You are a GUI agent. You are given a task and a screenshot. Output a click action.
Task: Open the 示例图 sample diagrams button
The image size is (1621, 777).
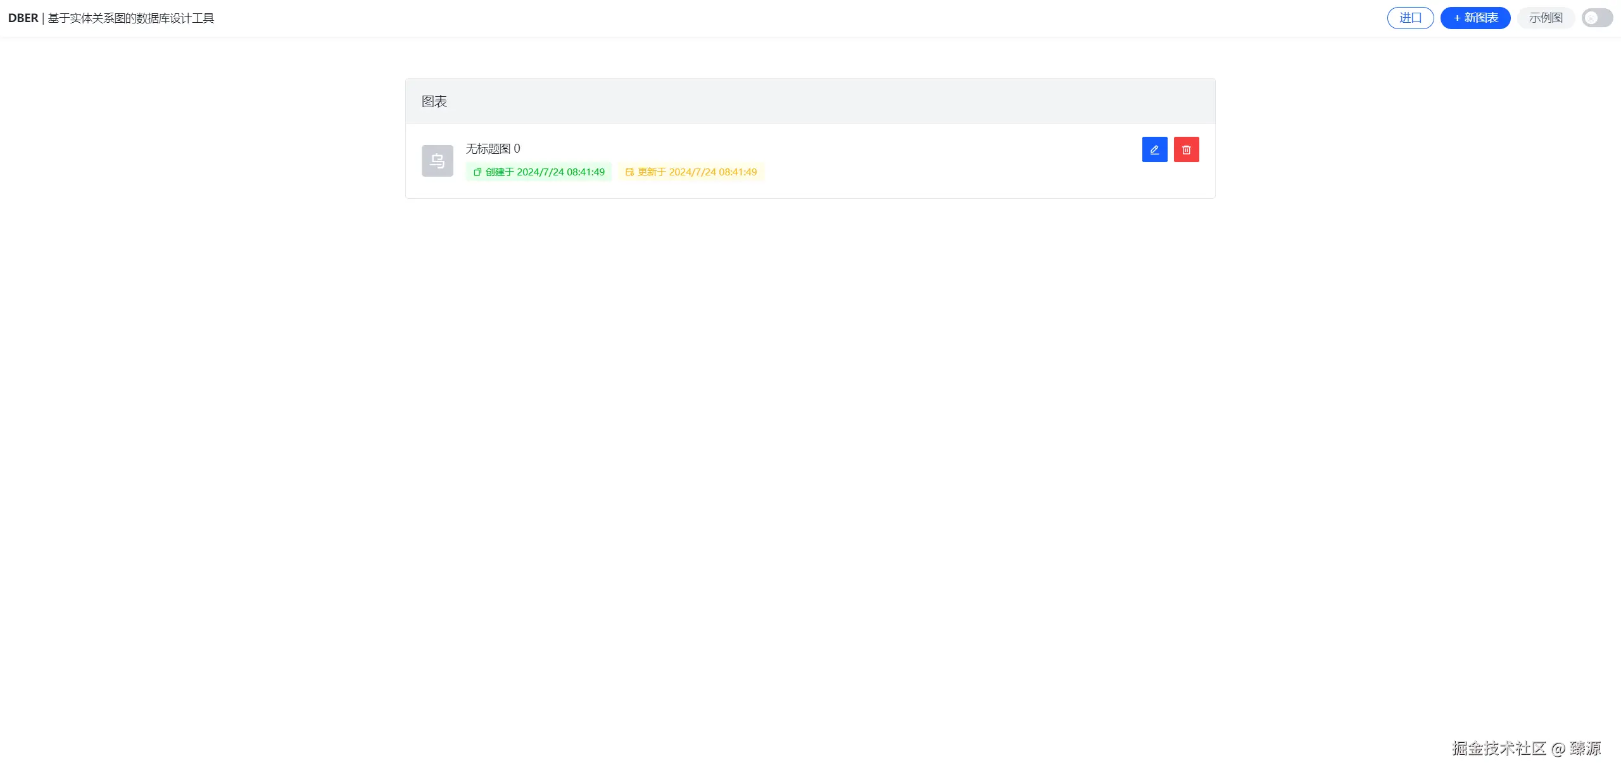pos(1546,18)
